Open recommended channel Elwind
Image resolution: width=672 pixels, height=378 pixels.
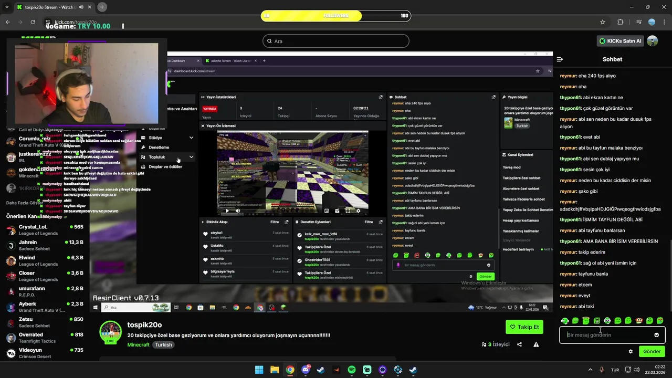tap(45, 261)
